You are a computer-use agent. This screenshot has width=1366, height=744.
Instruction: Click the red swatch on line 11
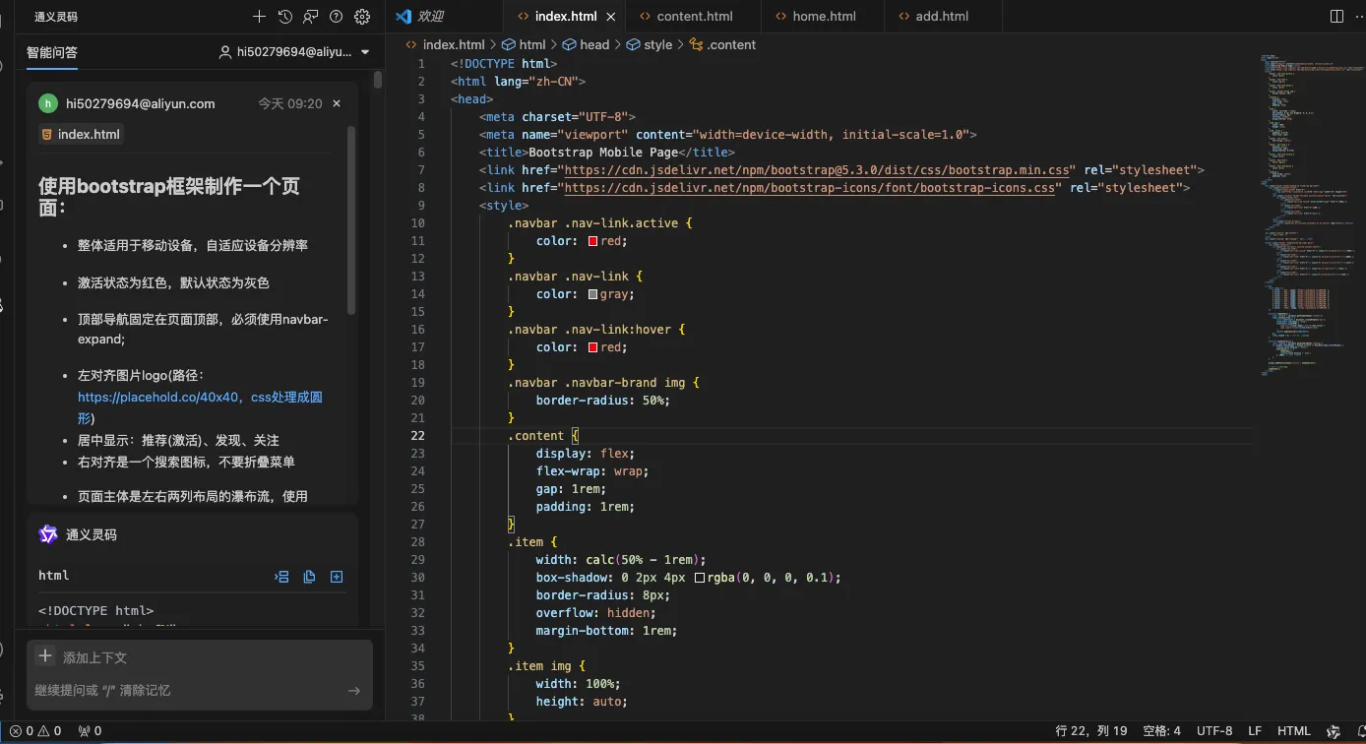(x=593, y=241)
